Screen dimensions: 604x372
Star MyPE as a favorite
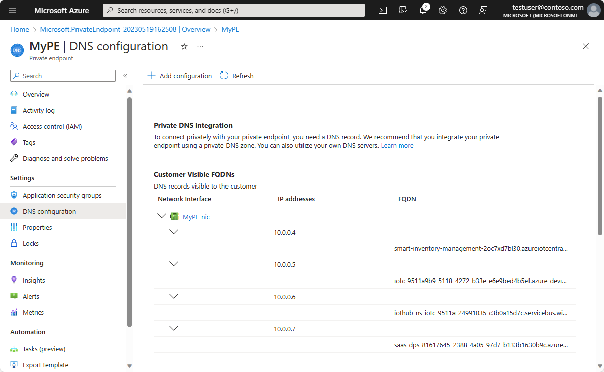[x=184, y=46]
